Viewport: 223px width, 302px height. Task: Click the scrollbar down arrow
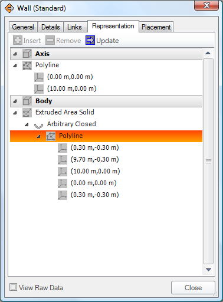[x=208, y=270]
